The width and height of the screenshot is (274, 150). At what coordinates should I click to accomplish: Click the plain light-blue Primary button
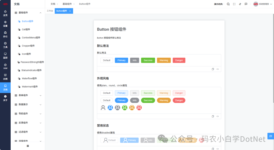pyautogui.click(x=122, y=93)
